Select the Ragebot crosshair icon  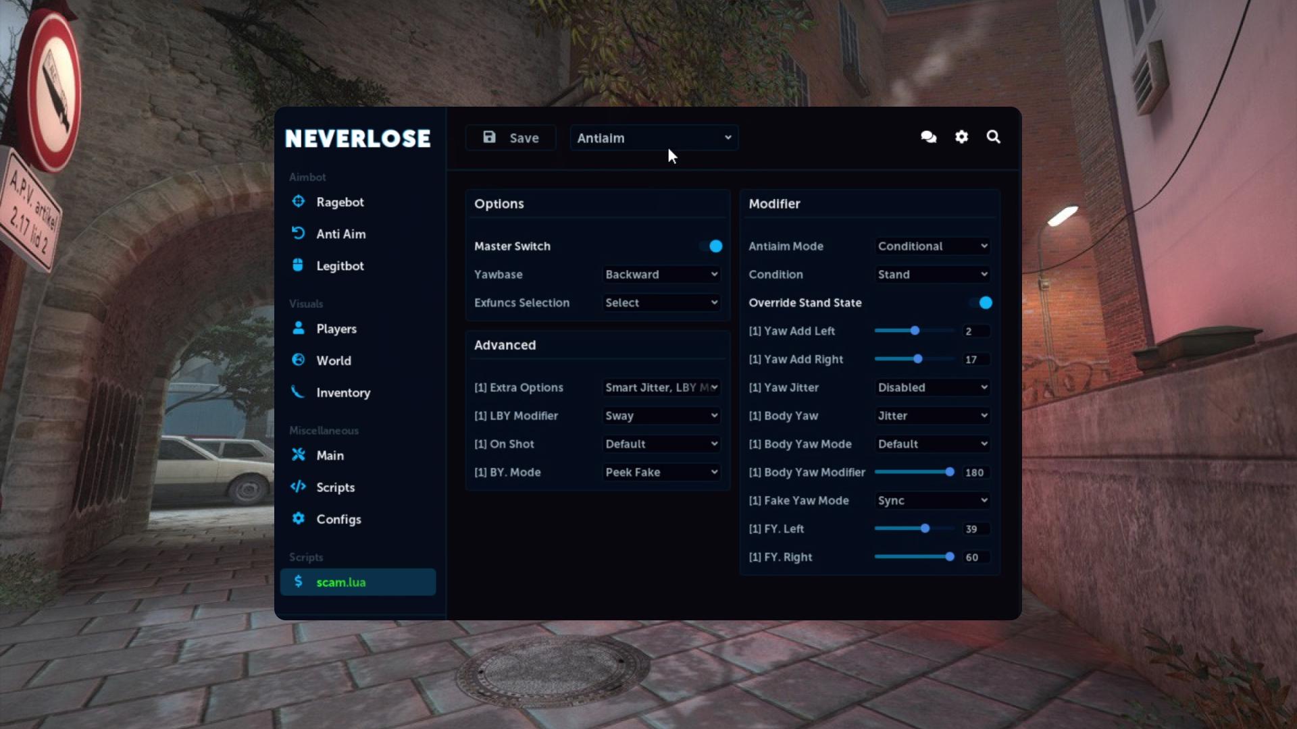(299, 202)
